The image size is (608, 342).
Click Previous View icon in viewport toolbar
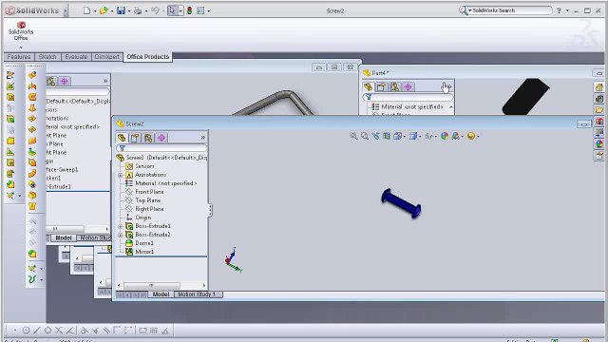tap(376, 136)
